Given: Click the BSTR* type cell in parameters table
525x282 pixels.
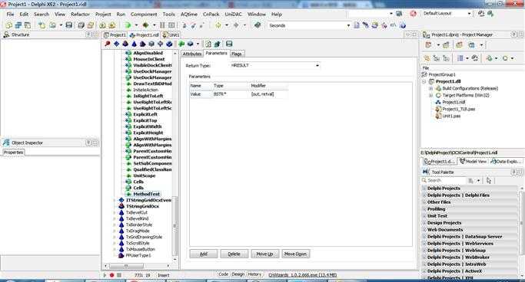Looking at the screenshot, I should tap(231, 94).
